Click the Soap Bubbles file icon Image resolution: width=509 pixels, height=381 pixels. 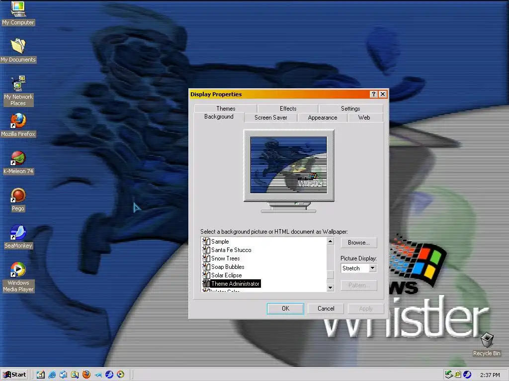tap(206, 266)
